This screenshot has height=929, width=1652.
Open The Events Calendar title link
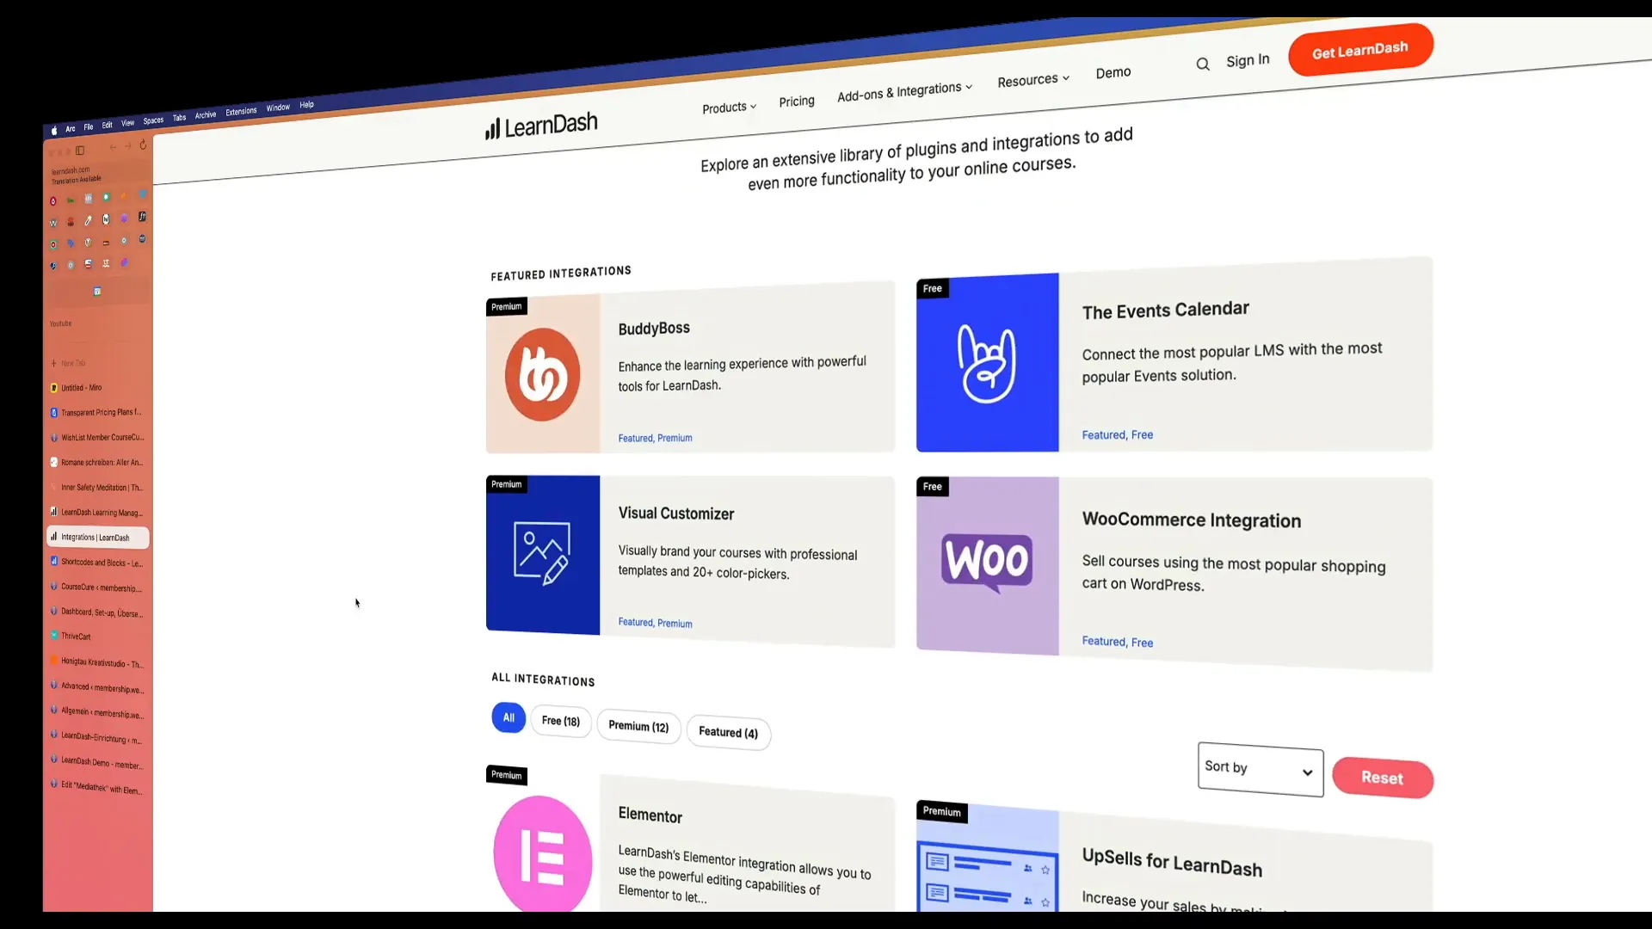[1165, 311]
